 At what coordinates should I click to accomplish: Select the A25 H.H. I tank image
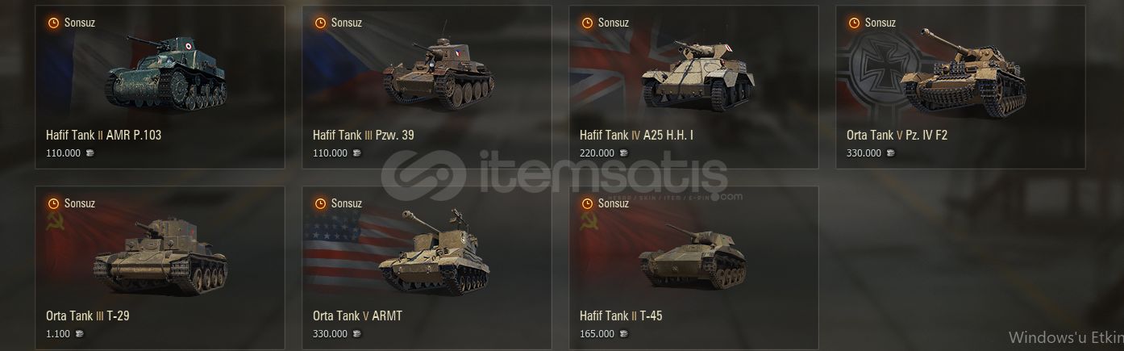pyautogui.click(x=698, y=74)
